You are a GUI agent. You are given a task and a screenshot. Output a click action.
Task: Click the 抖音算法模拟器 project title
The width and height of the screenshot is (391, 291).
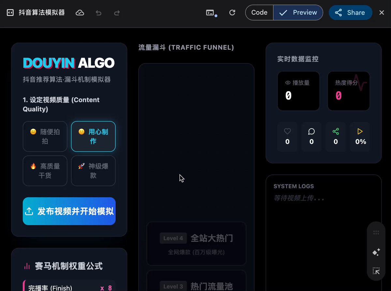coord(42,13)
